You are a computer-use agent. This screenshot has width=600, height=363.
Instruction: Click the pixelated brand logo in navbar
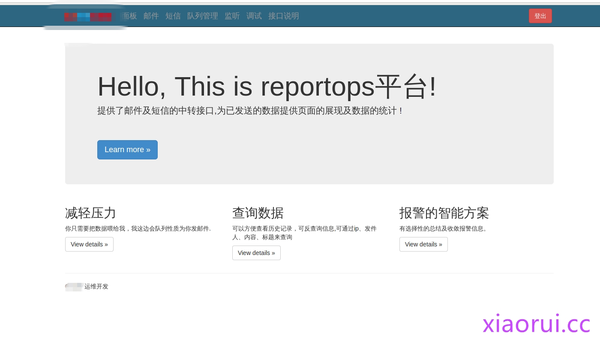point(88,17)
